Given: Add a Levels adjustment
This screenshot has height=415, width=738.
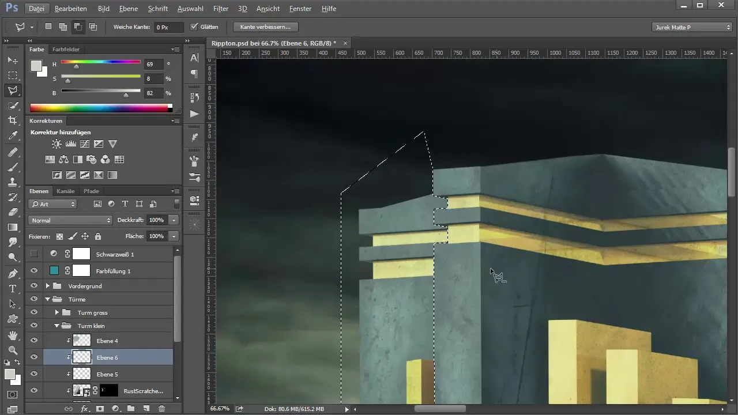Looking at the screenshot, I should click(71, 144).
